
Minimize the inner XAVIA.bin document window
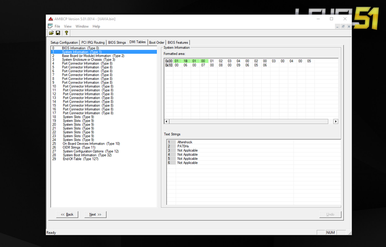[337, 26]
